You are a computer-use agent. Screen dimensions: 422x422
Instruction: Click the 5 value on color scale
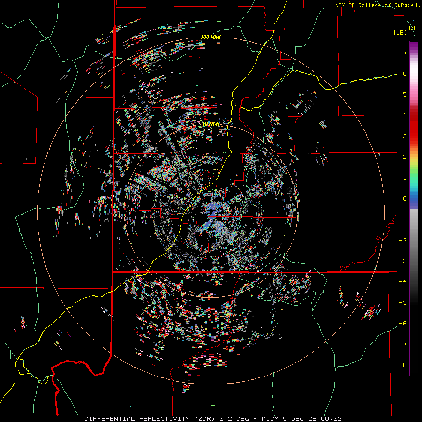405,94
